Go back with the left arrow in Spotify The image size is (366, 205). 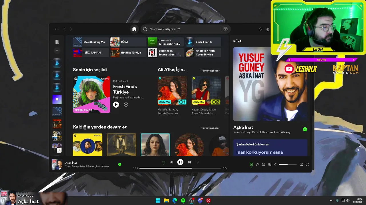pyautogui.click(x=64, y=29)
